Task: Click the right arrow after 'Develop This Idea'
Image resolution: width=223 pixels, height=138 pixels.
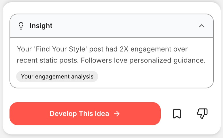Action: pyautogui.click(x=117, y=114)
